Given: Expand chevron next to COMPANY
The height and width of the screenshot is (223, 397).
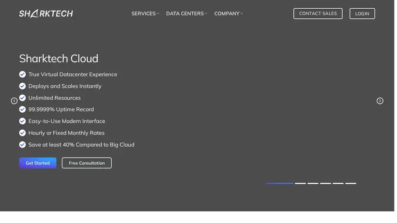Looking at the screenshot, I should click(x=242, y=14).
